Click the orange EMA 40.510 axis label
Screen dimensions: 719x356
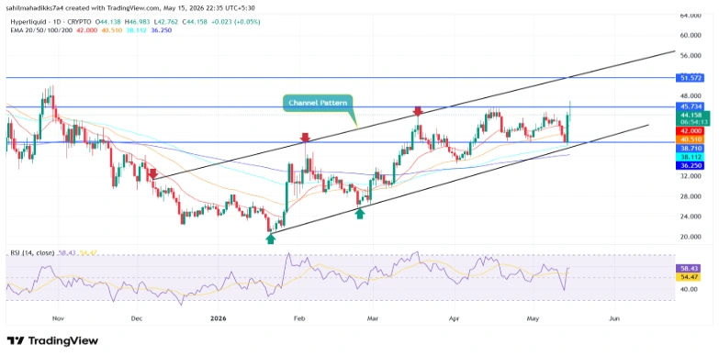tap(690, 139)
